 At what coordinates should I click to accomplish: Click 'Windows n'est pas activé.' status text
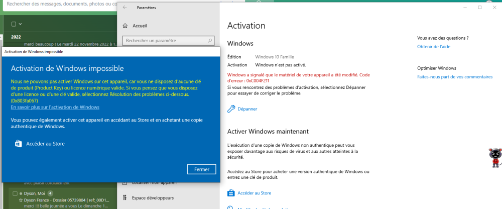pyautogui.click(x=281, y=65)
